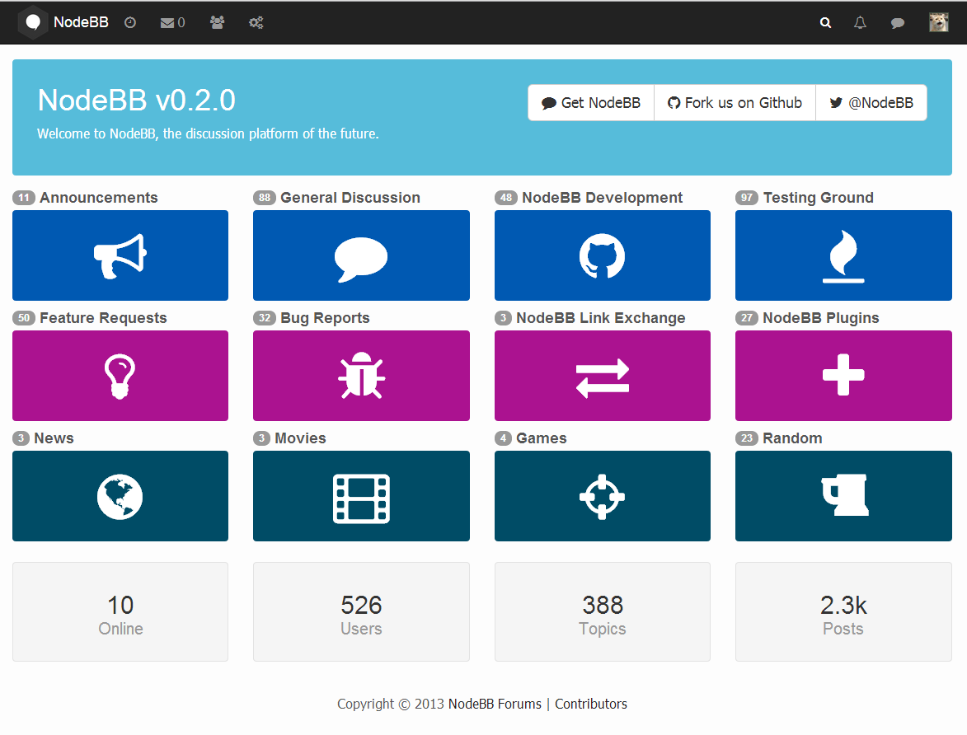
Task: Click the @NodeBB Twitter button
Action: [871, 103]
